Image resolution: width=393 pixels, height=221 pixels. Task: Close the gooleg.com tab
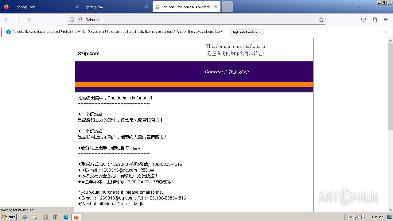(146, 7)
